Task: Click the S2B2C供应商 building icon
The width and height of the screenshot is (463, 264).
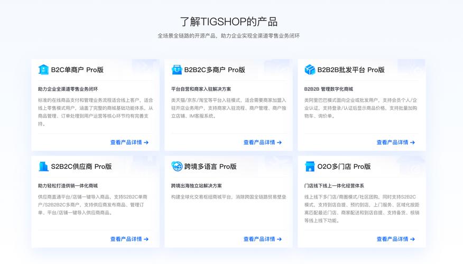Action: point(43,166)
